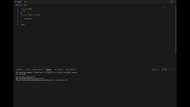Image resolution: width=190 pixels, height=107 pixels.
Task: Click line number 10 in gutter
Action: 18,25
